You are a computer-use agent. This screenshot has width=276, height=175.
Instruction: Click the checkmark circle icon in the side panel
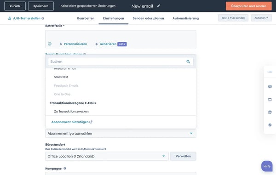[270, 125]
